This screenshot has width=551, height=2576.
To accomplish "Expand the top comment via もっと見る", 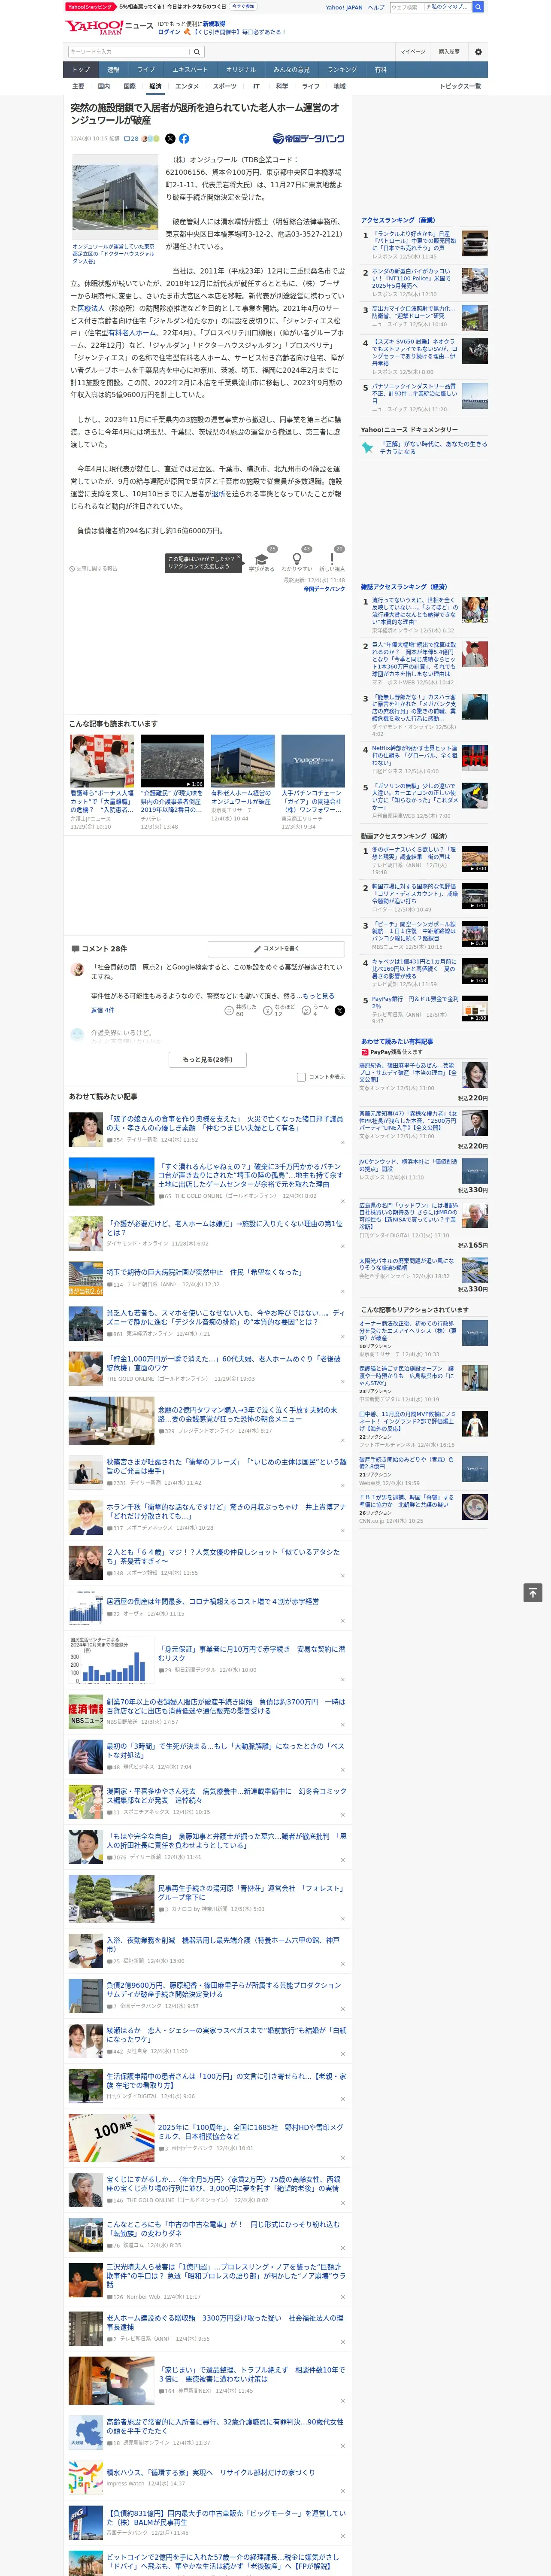I will [x=318, y=996].
